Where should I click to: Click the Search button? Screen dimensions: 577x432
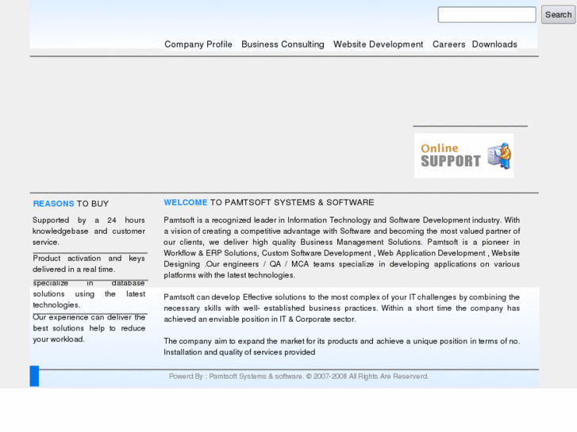coord(558,15)
